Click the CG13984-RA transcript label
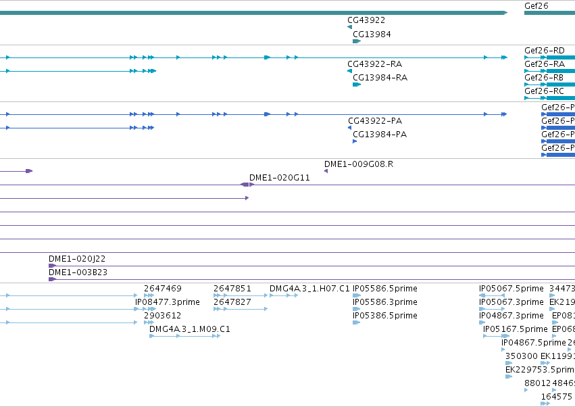 pos(380,78)
